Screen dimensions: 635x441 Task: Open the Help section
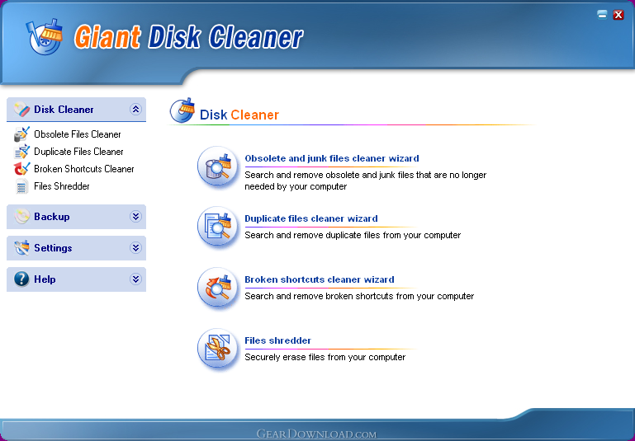point(76,279)
